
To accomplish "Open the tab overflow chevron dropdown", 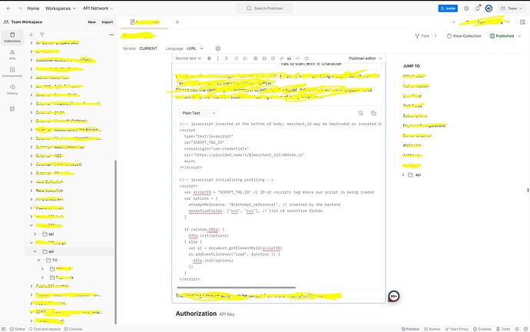I will 453,22.
